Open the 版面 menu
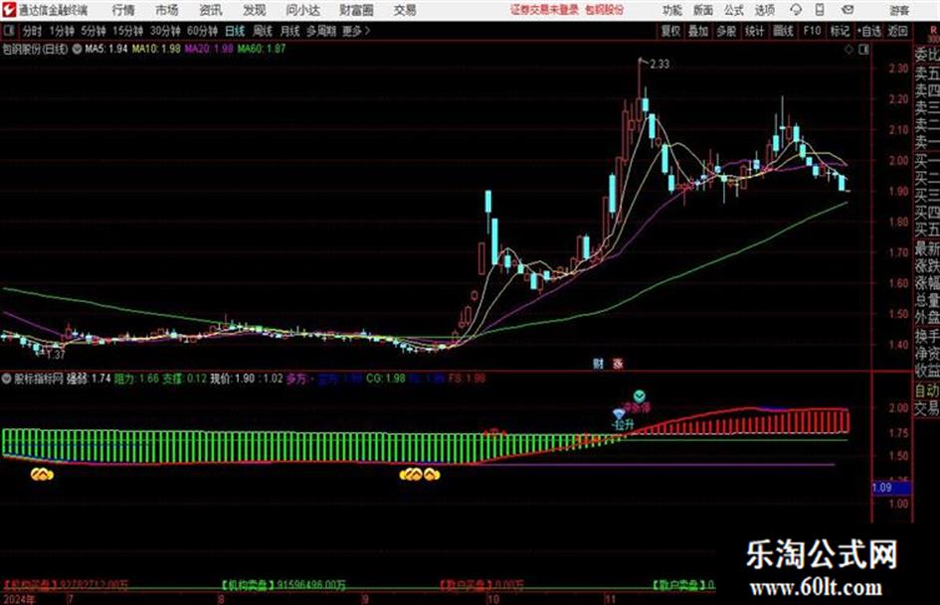Viewport: 940px width, 605px height. click(x=702, y=10)
